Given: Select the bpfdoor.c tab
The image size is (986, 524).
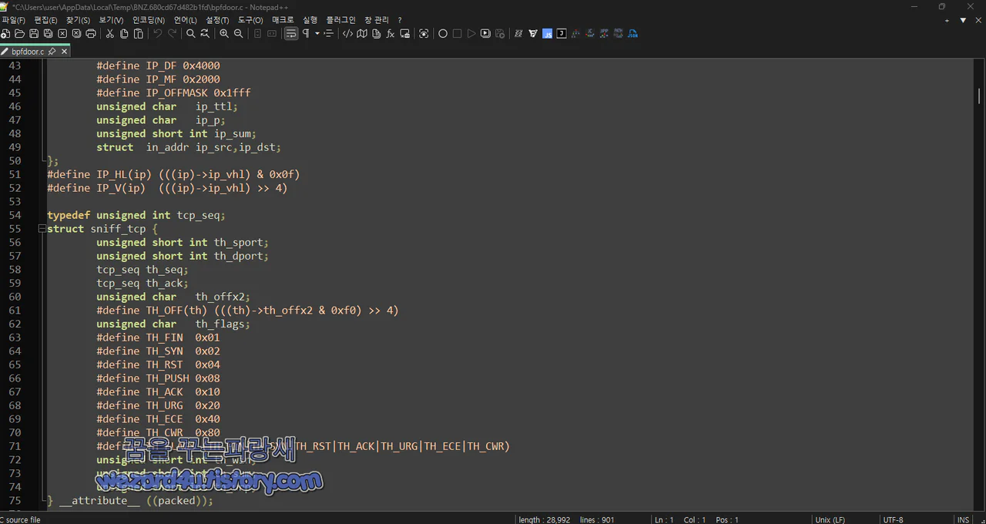Looking at the screenshot, I should (x=28, y=52).
